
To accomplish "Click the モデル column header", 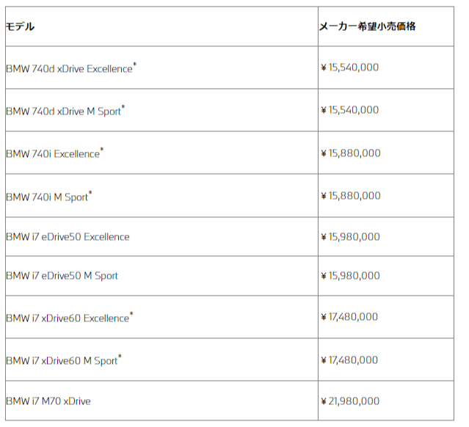I will (x=21, y=26).
